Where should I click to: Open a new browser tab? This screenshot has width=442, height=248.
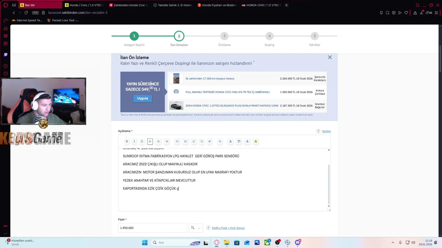pyautogui.click(x=287, y=5)
